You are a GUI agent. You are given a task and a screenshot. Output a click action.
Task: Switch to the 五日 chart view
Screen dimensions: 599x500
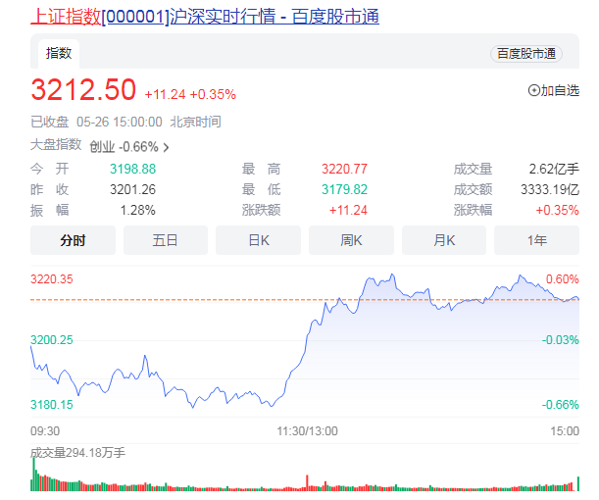[165, 240]
